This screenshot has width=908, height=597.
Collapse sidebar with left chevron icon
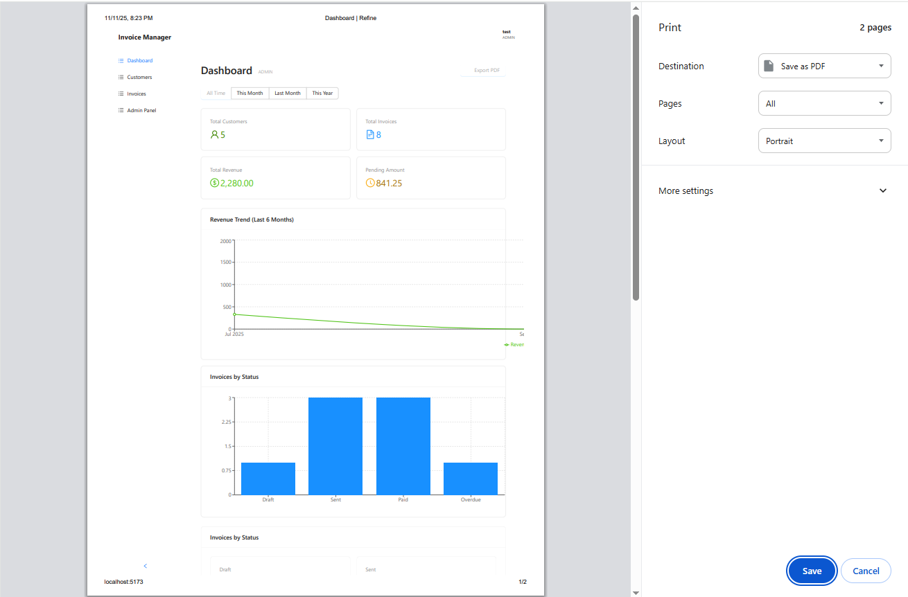click(x=145, y=566)
